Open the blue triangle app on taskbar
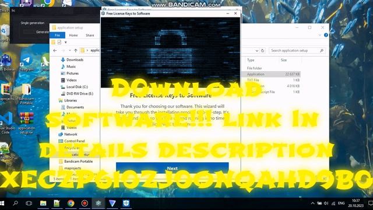Viewport: 373px width, 210px height. (112, 204)
